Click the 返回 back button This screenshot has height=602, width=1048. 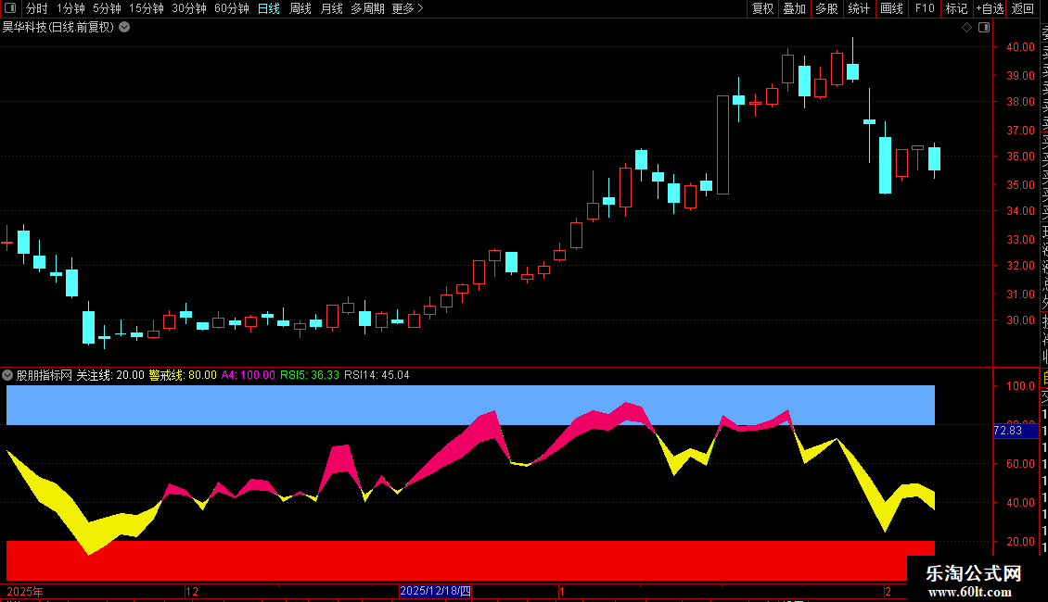(1023, 8)
